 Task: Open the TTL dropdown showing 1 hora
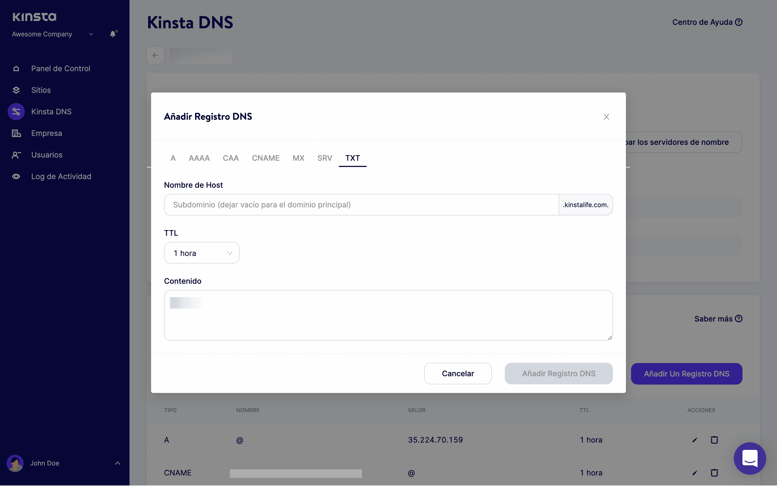pos(202,253)
